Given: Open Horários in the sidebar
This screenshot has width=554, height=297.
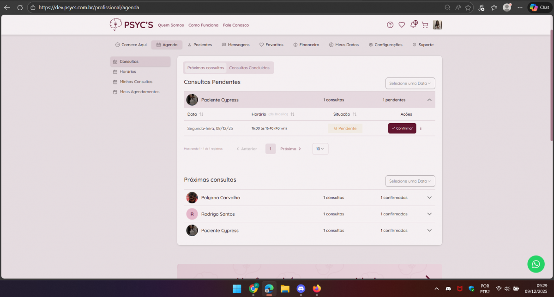Looking at the screenshot, I should tap(127, 71).
